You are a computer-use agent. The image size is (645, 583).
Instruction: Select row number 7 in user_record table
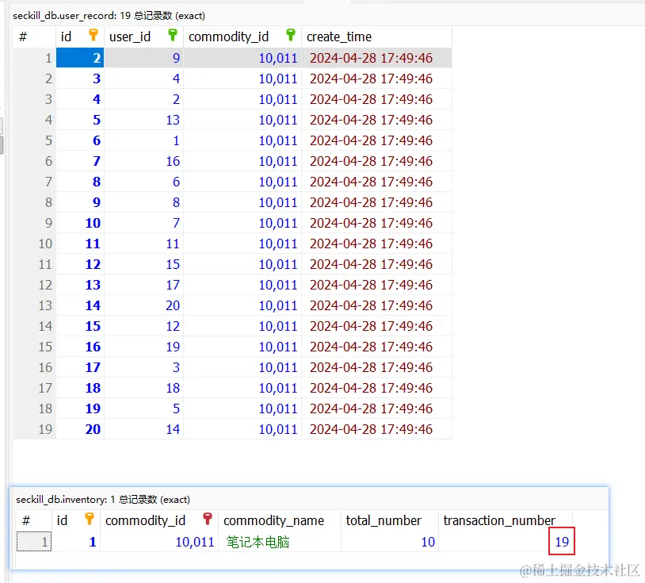pyautogui.click(x=35, y=182)
